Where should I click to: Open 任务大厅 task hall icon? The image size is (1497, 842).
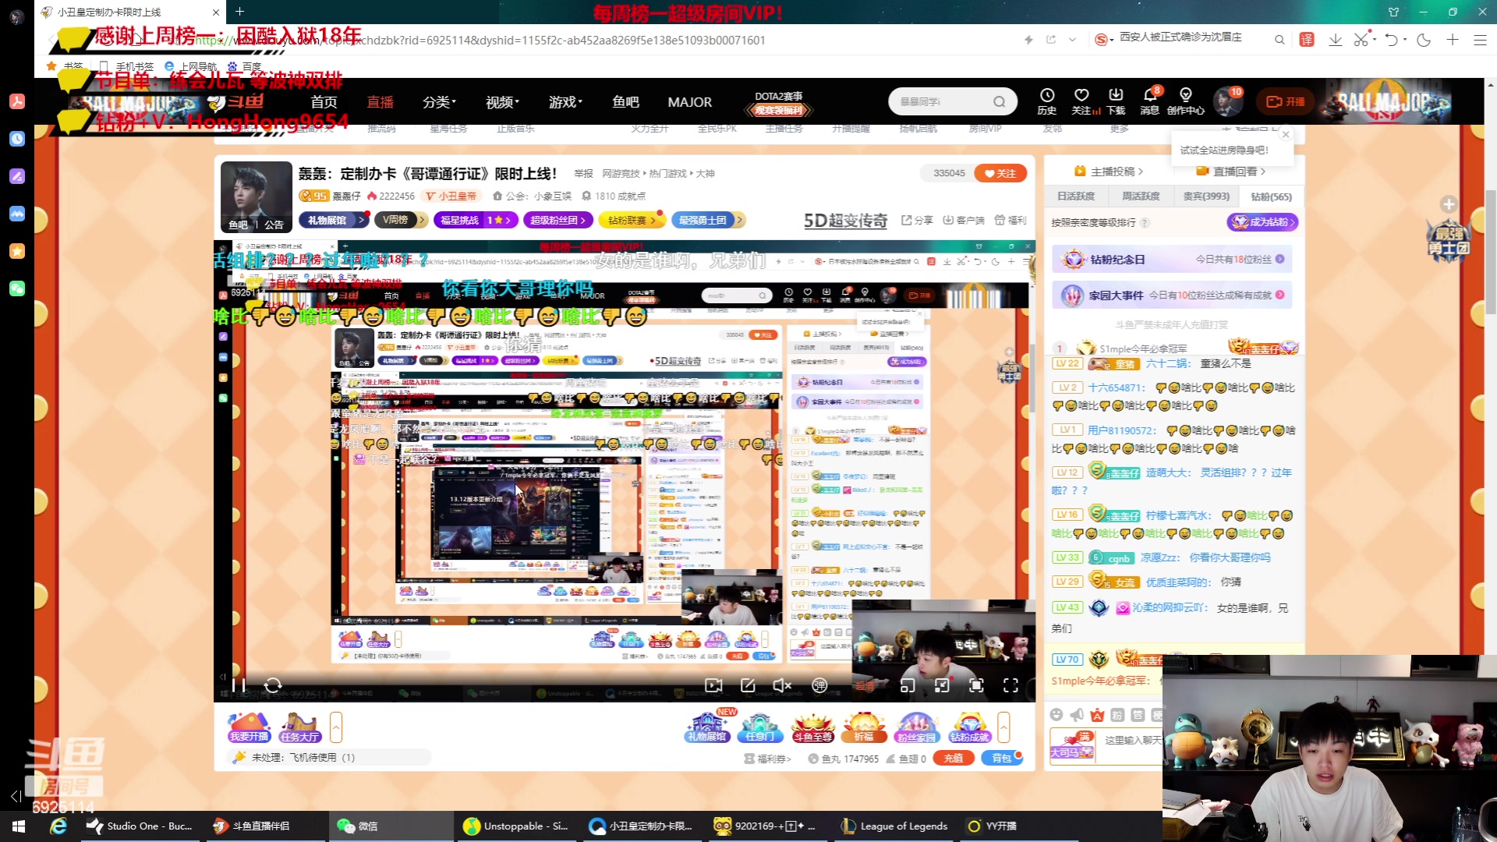point(299,727)
